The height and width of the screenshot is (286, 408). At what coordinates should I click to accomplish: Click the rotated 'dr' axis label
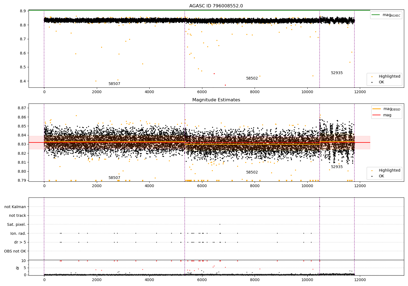[18, 268]
